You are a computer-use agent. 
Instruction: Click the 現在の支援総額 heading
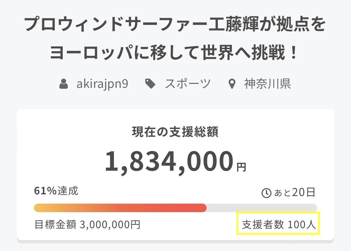coord(175,132)
